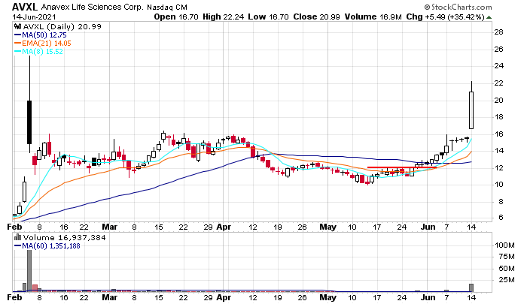Click the MA(60) 1,351,188 volume legend
The image size is (527, 304).
point(50,246)
